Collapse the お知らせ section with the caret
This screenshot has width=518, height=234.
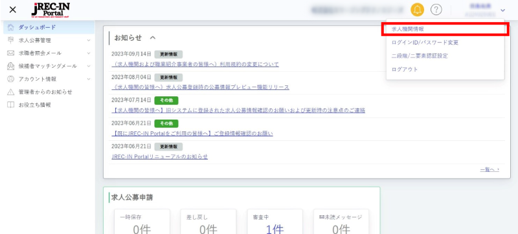(x=153, y=38)
